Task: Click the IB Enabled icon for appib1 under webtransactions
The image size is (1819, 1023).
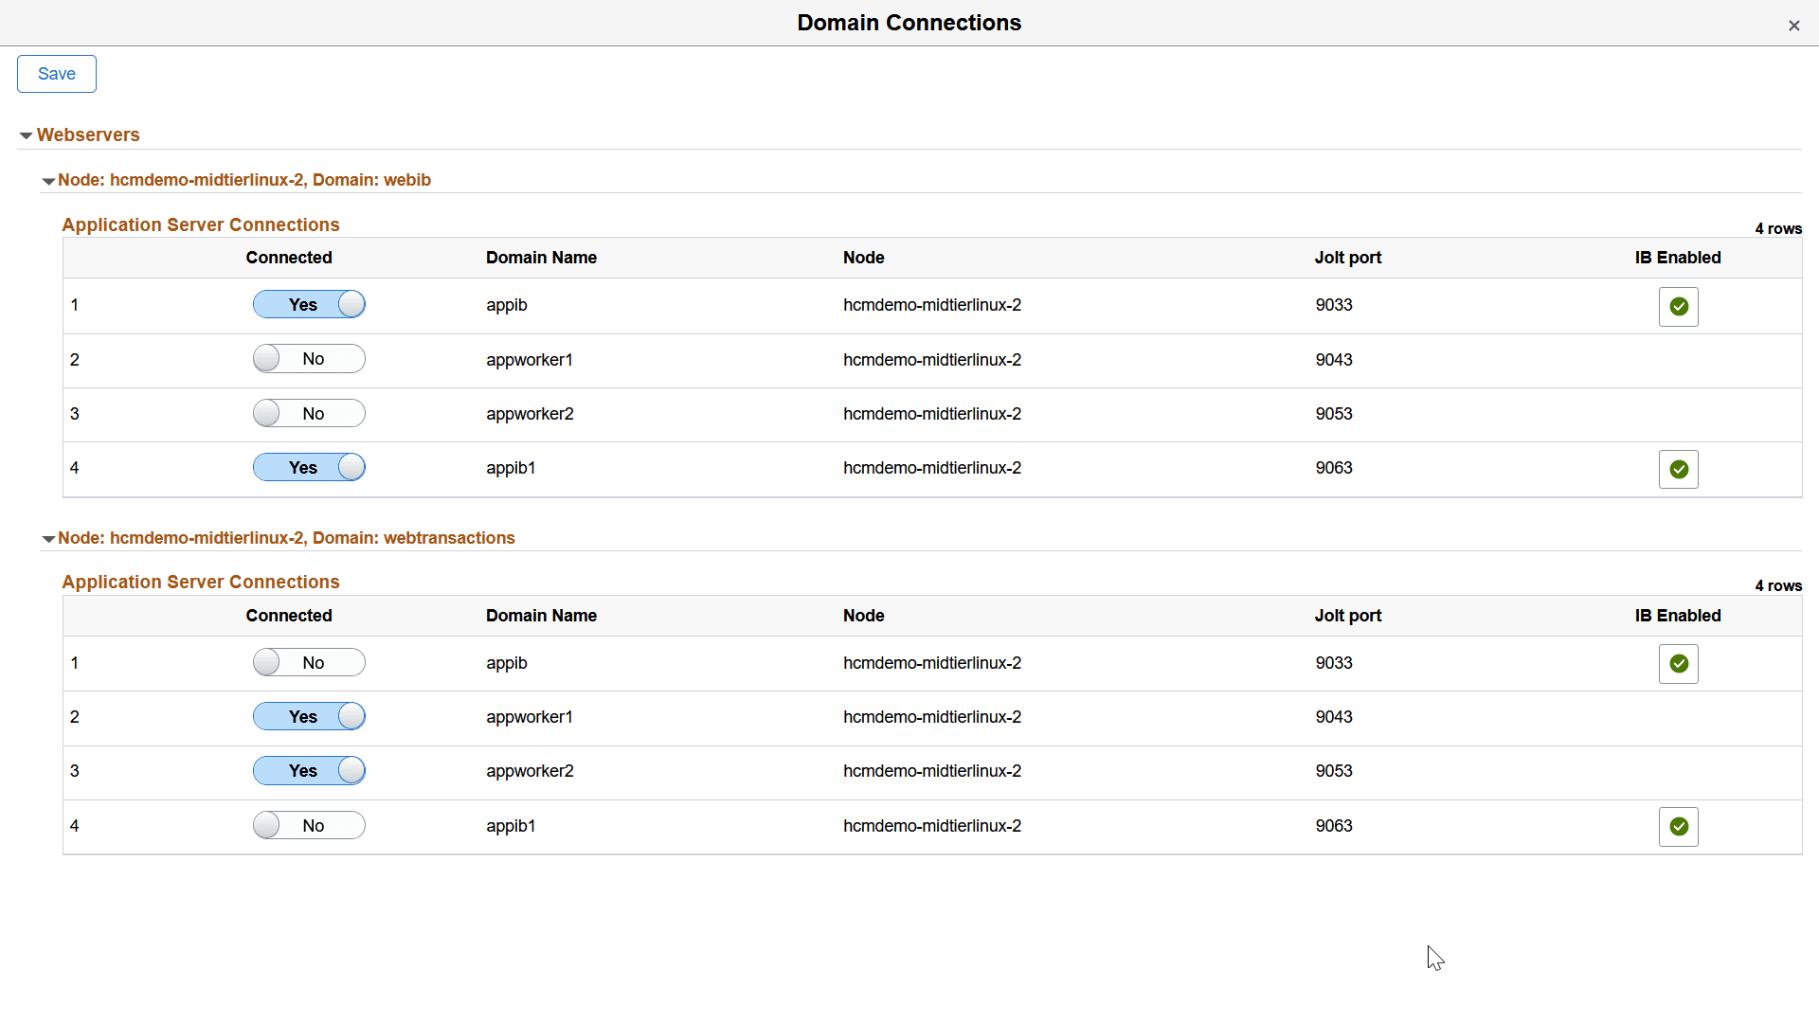Action: coord(1678,826)
